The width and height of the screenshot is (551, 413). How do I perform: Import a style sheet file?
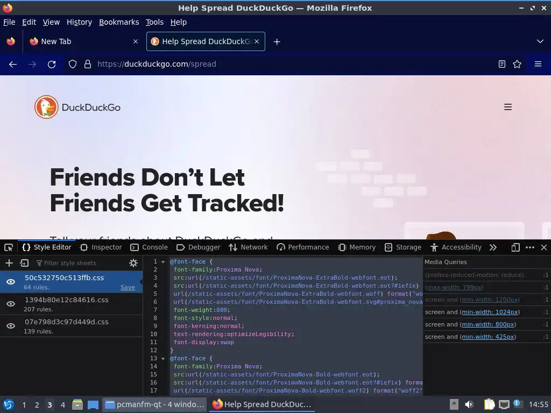(x=24, y=263)
